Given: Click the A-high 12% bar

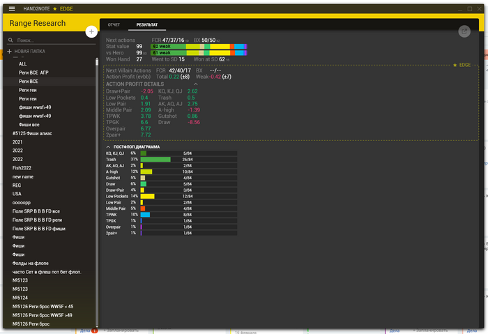Looking at the screenshot, I should [146, 172].
